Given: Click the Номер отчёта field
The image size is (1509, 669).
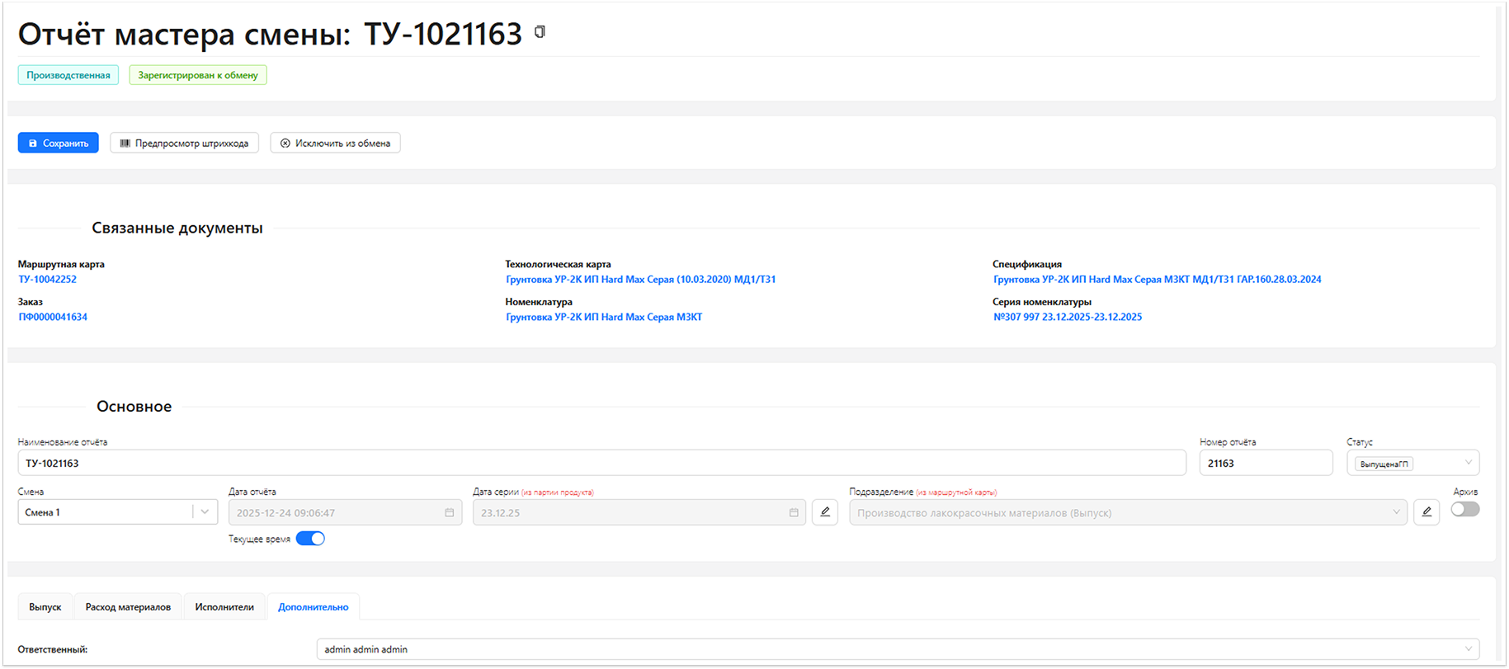Looking at the screenshot, I should (x=1265, y=463).
